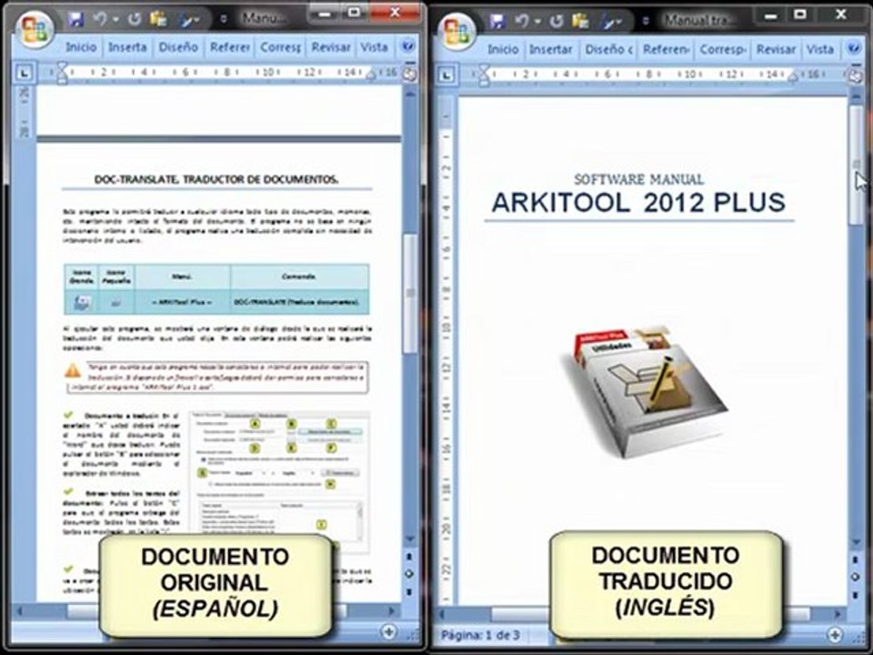This screenshot has height=655, width=873.
Task: Open Correspondencia tab in right Word window
Action: pos(723,49)
